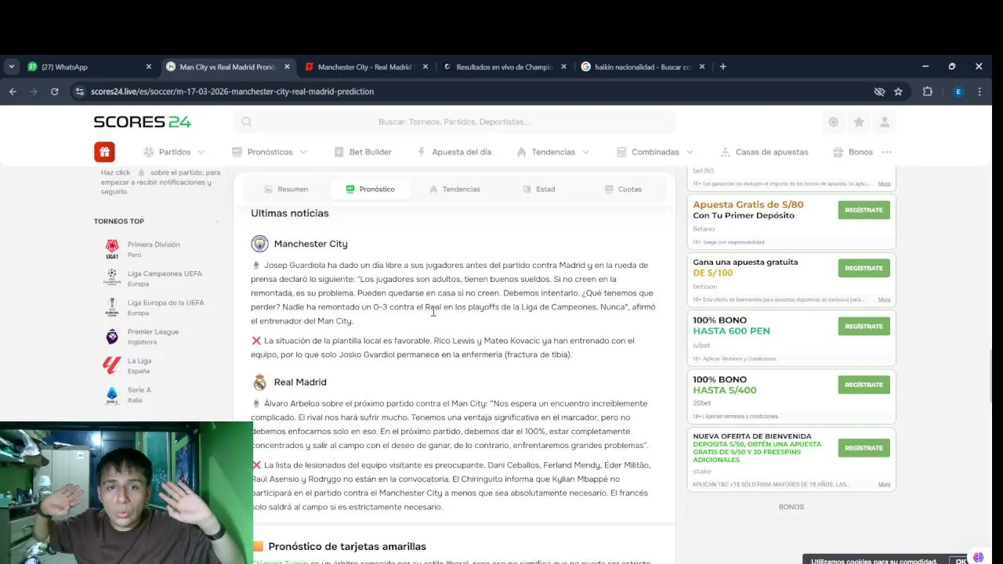Click Regístrate for stake offer
The width and height of the screenshot is (1003, 564).
[864, 448]
